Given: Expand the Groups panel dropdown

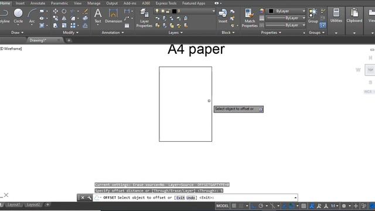Looking at the screenshot, I should coord(316,32).
